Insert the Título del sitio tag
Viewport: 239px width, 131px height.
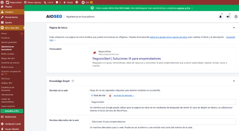(x=98, y=96)
